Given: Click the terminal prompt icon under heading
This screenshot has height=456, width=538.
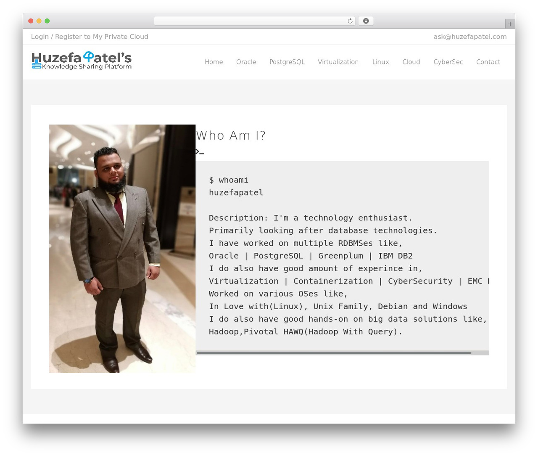Looking at the screenshot, I should coord(200,151).
